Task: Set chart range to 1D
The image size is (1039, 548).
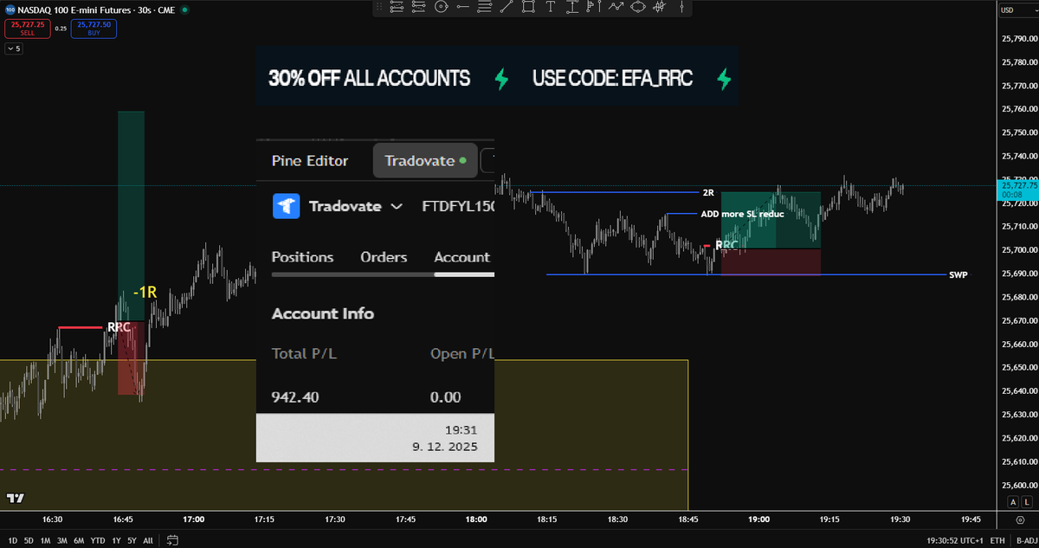Action: point(12,541)
